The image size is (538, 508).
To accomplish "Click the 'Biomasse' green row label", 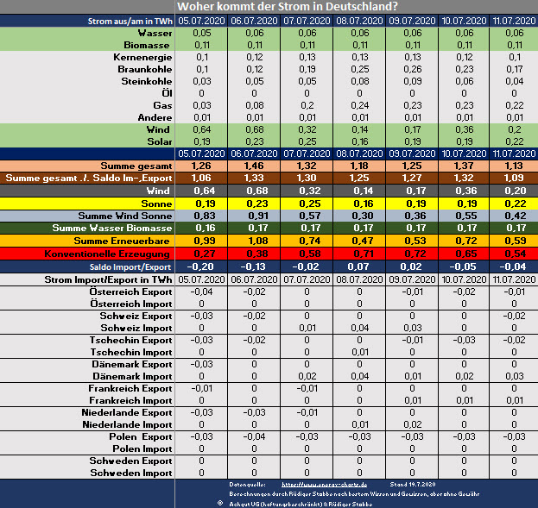I will coord(147,44).
